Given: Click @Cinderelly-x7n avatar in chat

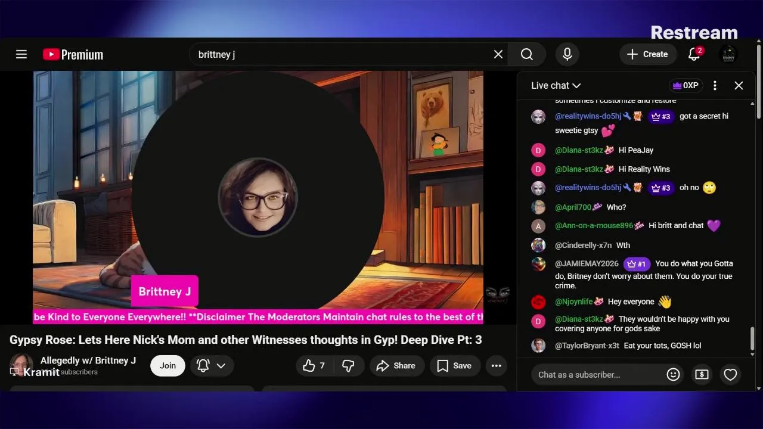Looking at the screenshot, I should pos(538,245).
